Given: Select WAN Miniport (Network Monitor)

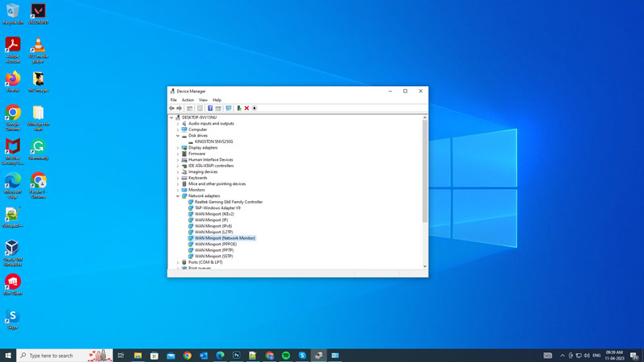Looking at the screenshot, I should click(x=225, y=238).
